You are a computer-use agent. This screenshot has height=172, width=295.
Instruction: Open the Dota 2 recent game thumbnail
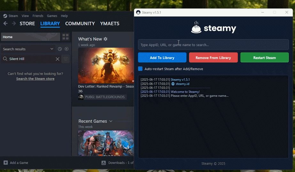[106, 143]
